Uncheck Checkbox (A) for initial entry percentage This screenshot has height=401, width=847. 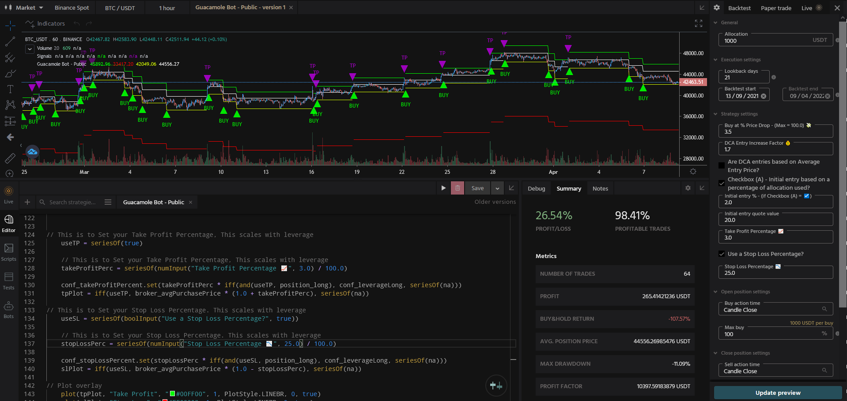(x=722, y=183)
